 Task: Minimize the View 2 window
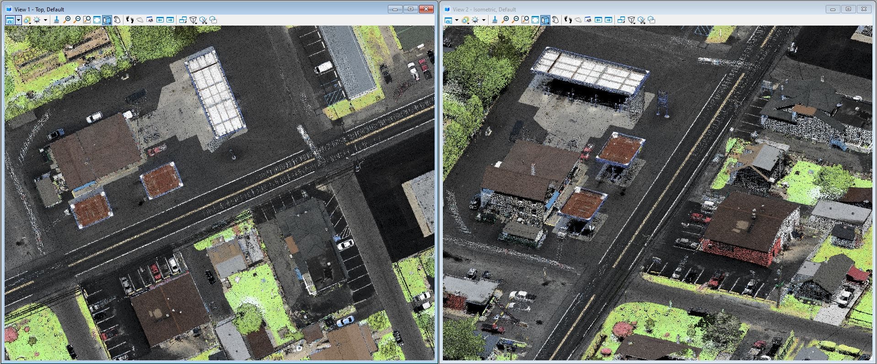833,9
